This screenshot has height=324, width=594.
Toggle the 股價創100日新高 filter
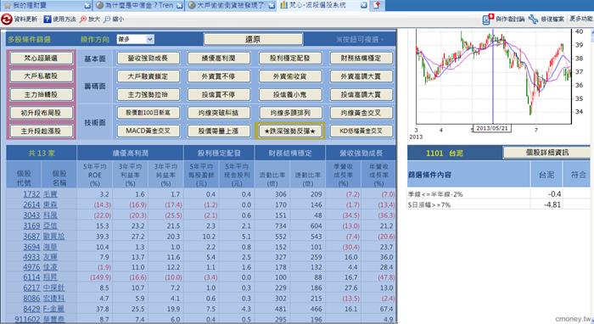click(x=148, y=113)
